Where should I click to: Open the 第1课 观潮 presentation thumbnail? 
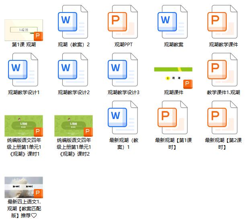(x=24, y=29)
